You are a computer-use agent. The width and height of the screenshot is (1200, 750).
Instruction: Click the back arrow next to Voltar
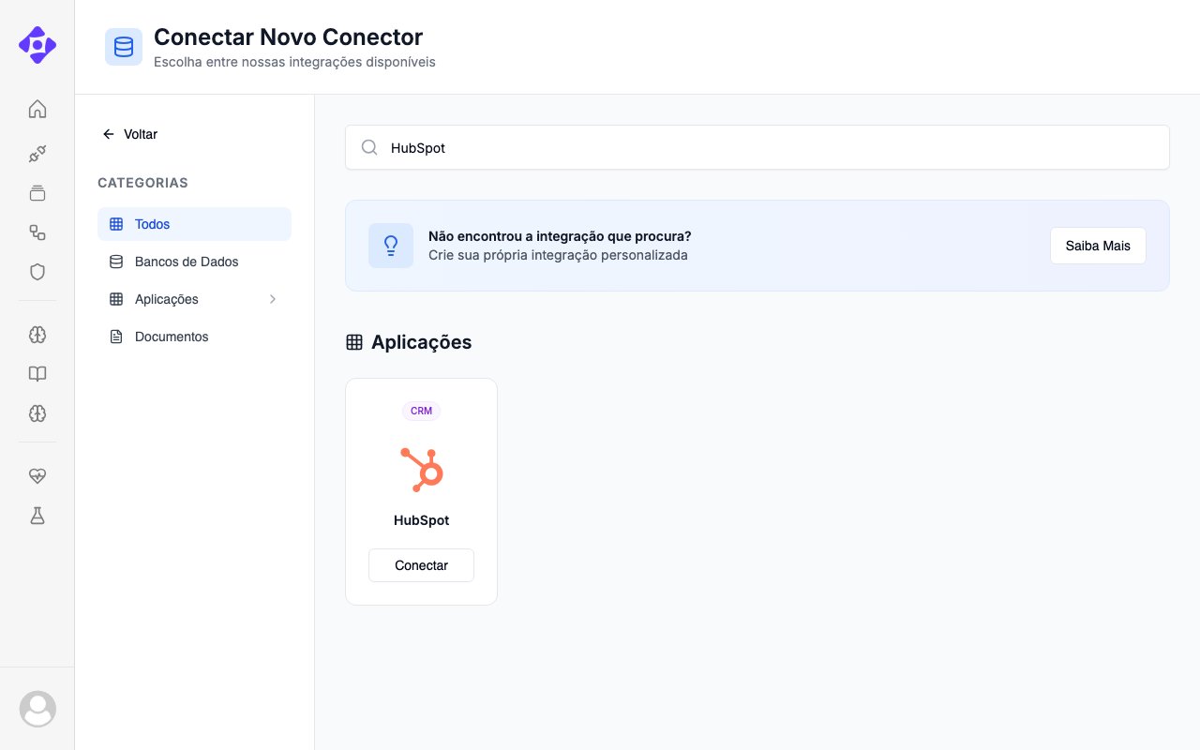(x=109, y=134)
